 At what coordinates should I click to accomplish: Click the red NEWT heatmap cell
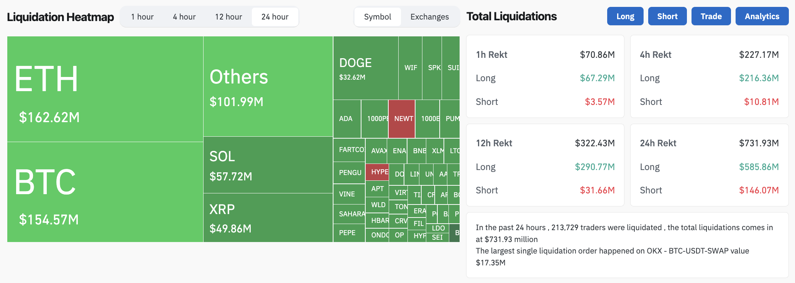coord(401,118)
